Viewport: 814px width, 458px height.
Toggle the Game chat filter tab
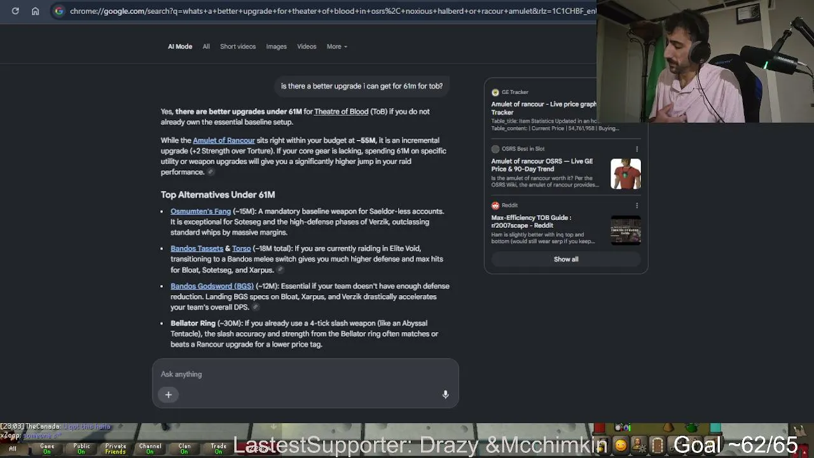tap(47, 448)
